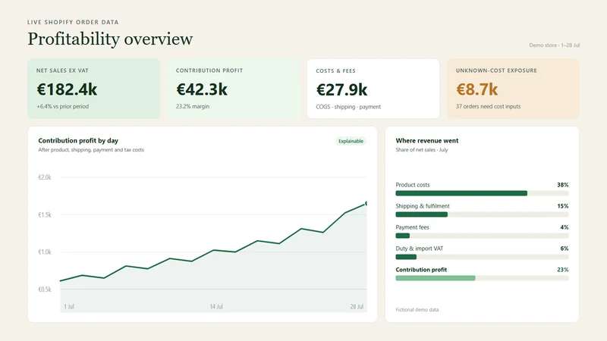Image resolution: width=607 pixels, height=341 pixels.
Task: Click the Contribution profit share bar
Action: (x=482, y=278)
